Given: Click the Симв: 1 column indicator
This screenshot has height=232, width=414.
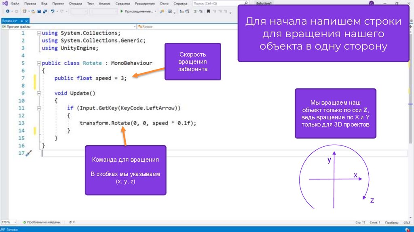Looking at the screenshot, I should [375, 222].
